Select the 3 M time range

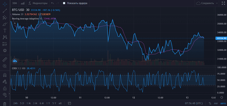(35, 103)
